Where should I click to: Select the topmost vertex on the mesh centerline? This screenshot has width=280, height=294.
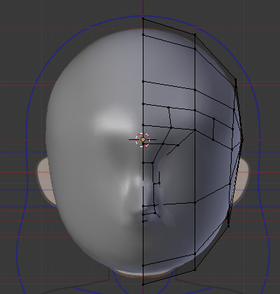143,18
